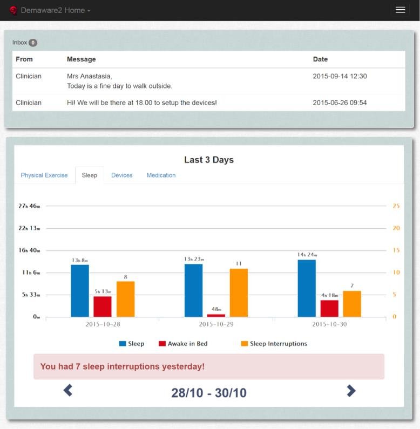Toggle the Sleep series in legend

click(x=136, y=344)
